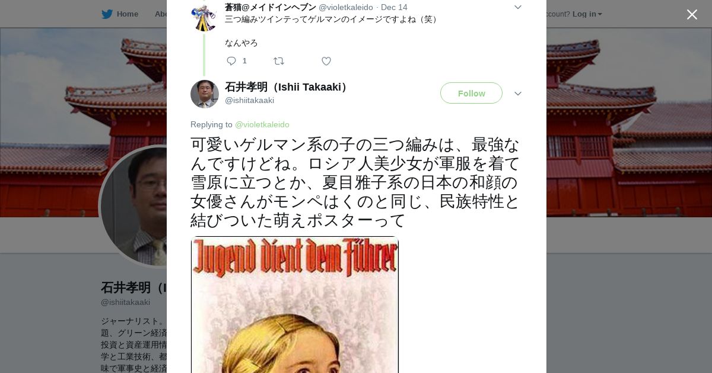Image resolution: width=712 pixels, height=373 pixels.
Task: Open the About menu item
Action: coord(161,14)
